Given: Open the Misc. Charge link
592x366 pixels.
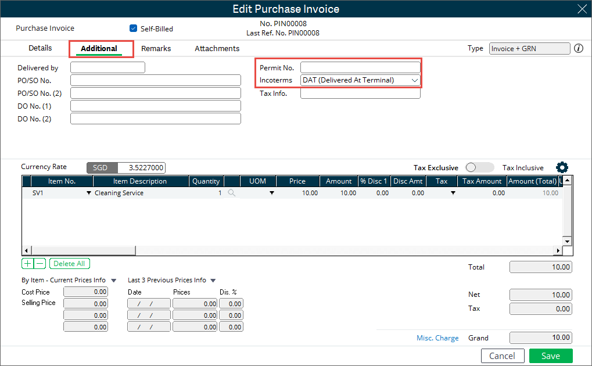Looking at the screenshot, I should (437, 338).
